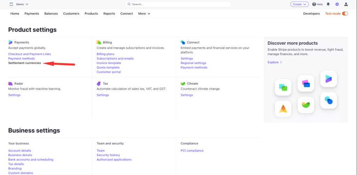The image size is (357, 175).
Task: Open Regional settings link
Action: pos(193,63)
